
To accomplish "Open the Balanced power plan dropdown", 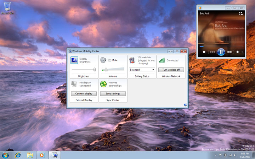I will coord(142,70).
